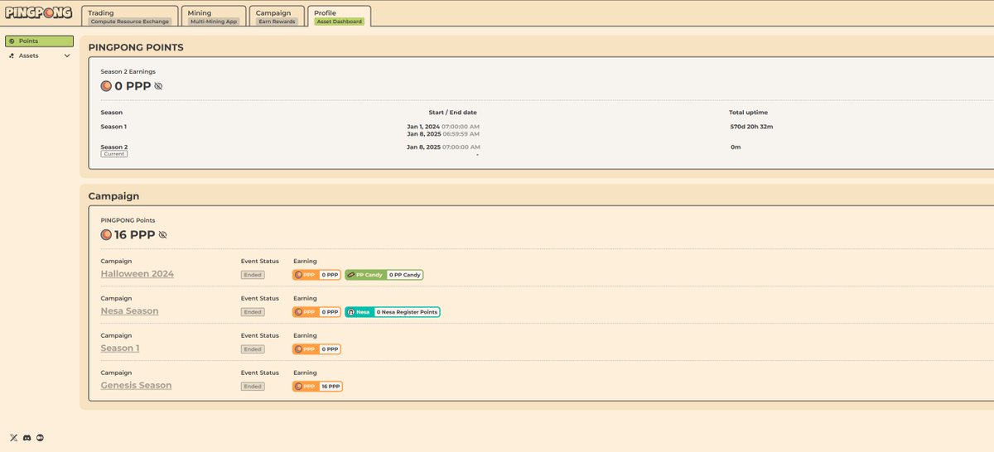Open the Genesis Season campaign link
Viewport: 994px width, 452px height.
(136, 386)
